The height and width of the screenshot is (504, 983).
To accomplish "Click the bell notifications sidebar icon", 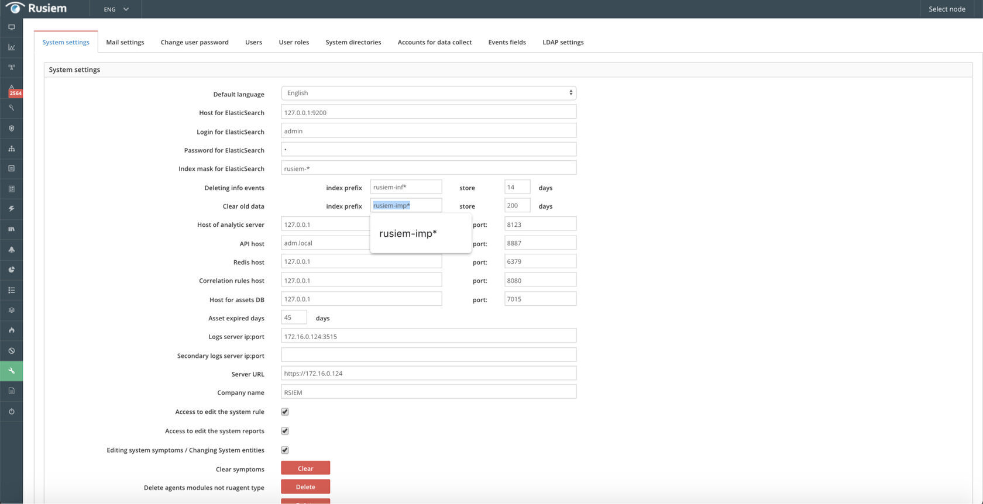I will click(11, 250).
